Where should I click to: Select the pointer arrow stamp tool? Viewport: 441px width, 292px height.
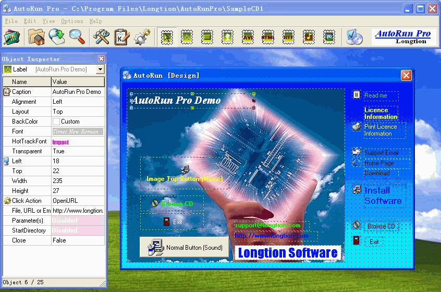pos(167,37)
